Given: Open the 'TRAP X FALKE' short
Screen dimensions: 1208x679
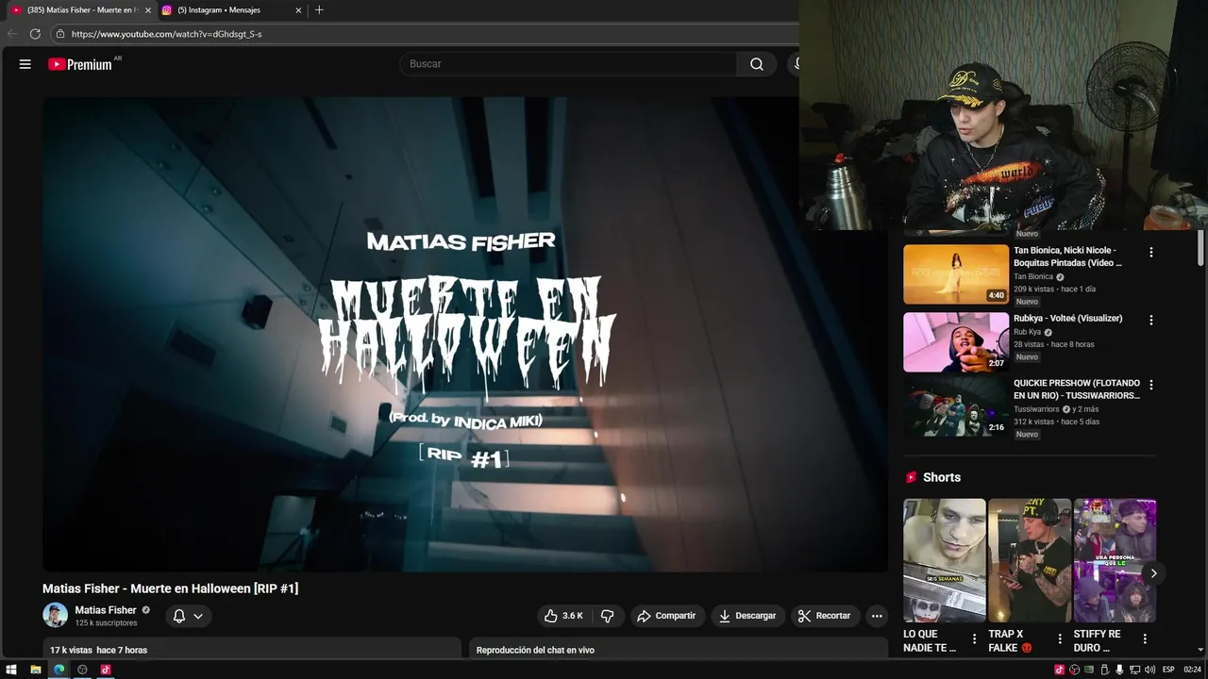Looking at the screenshot, I should pyautogui.click(x=1030, y=560).
